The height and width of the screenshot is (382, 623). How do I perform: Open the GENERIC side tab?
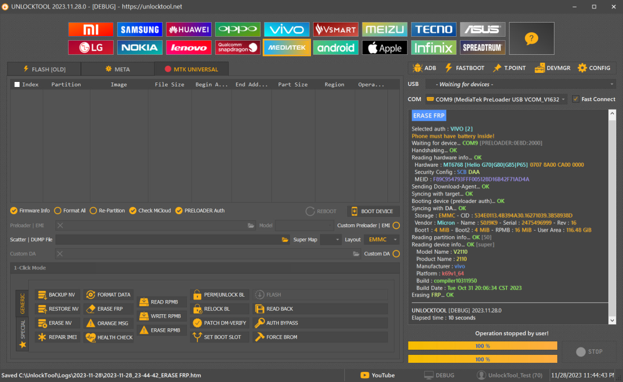22,303
